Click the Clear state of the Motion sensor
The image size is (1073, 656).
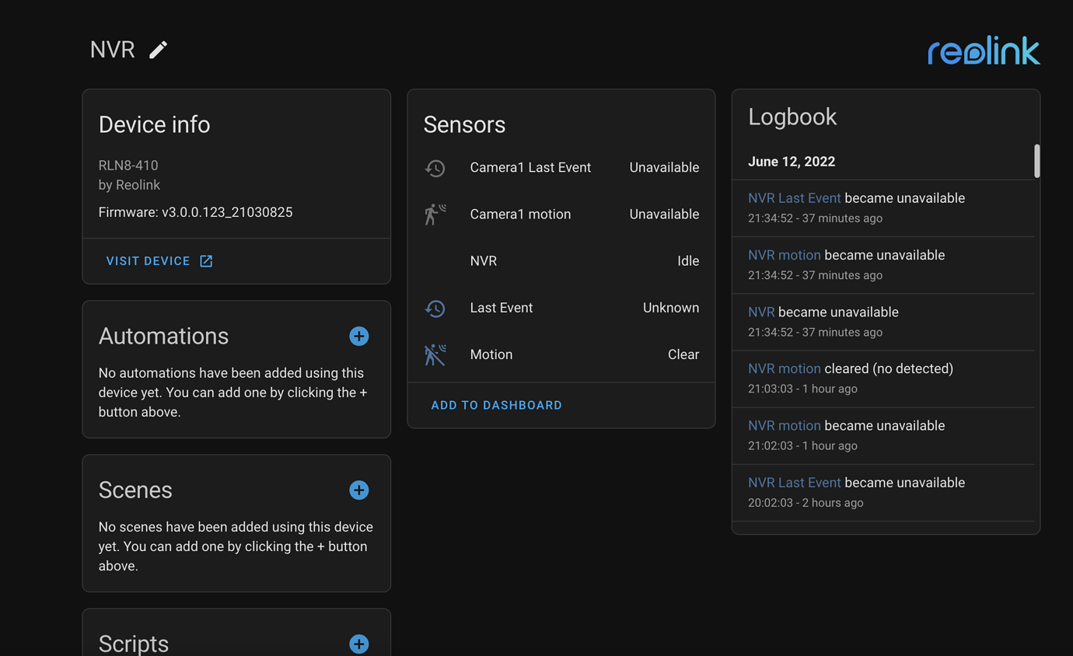[x=683, y=354]
